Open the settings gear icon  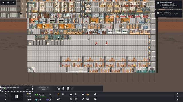178,94
